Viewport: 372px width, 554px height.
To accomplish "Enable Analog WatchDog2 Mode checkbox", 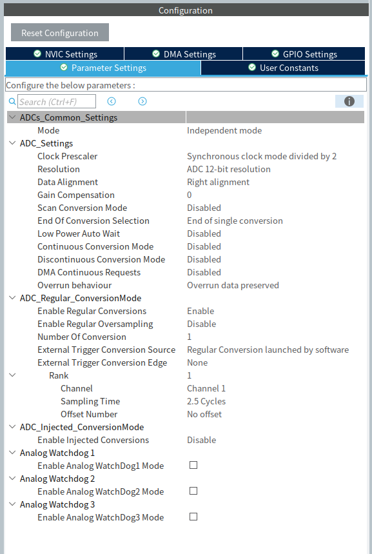I will [x=193, y=491].
